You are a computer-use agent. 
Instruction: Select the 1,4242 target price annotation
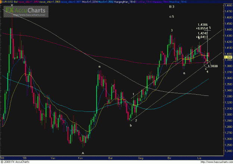click(x=203, y=33)
